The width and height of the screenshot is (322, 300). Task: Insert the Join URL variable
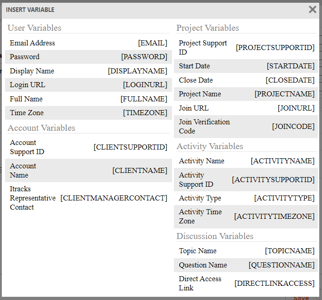tap(246, 108)
